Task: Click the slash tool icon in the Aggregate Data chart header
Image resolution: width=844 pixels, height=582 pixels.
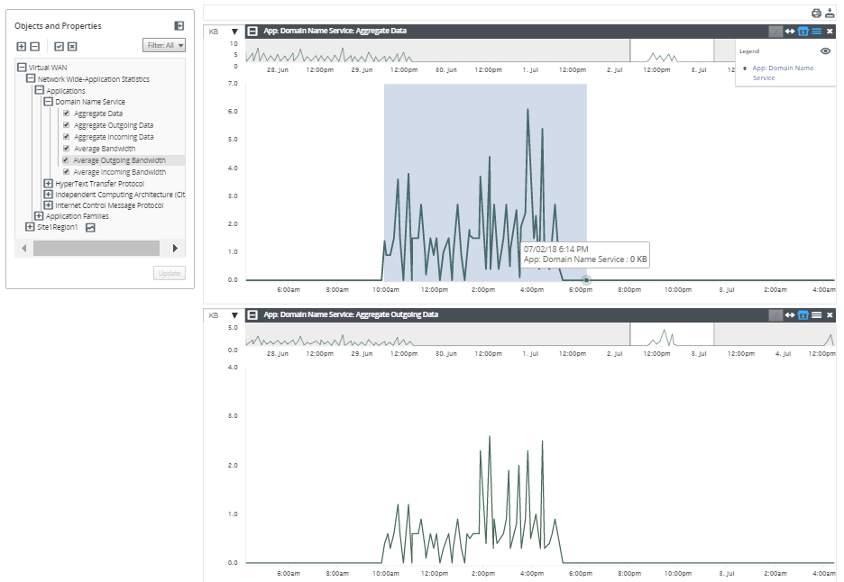Action: pos(775,32)
